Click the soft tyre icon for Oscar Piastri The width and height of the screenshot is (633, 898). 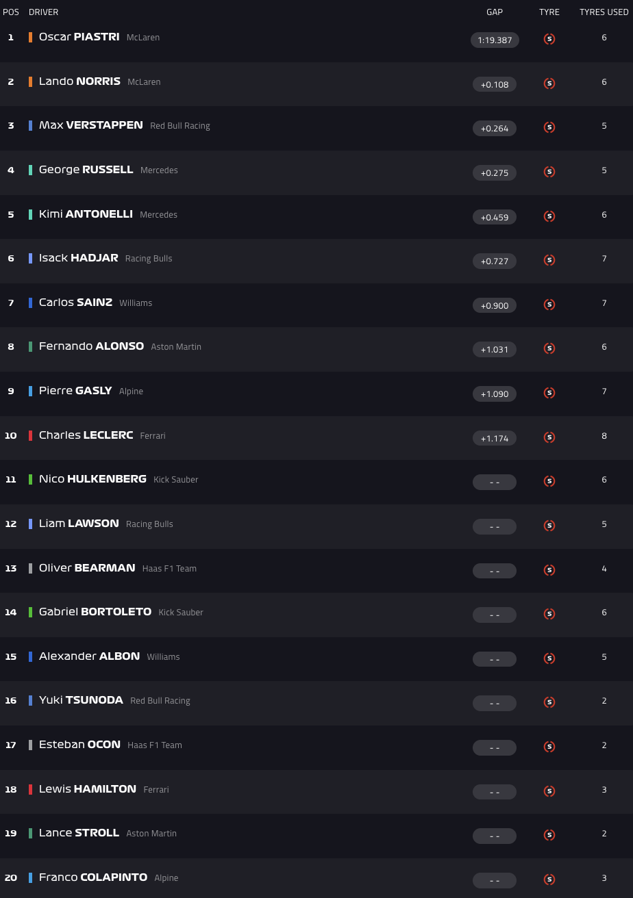pos(549,39)
